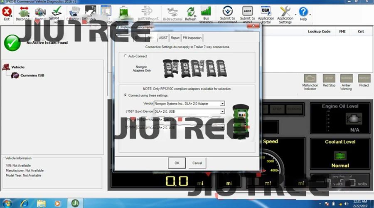
Task: Click the Amber Warning lamp icon
Action: click(x=346, y=78)
